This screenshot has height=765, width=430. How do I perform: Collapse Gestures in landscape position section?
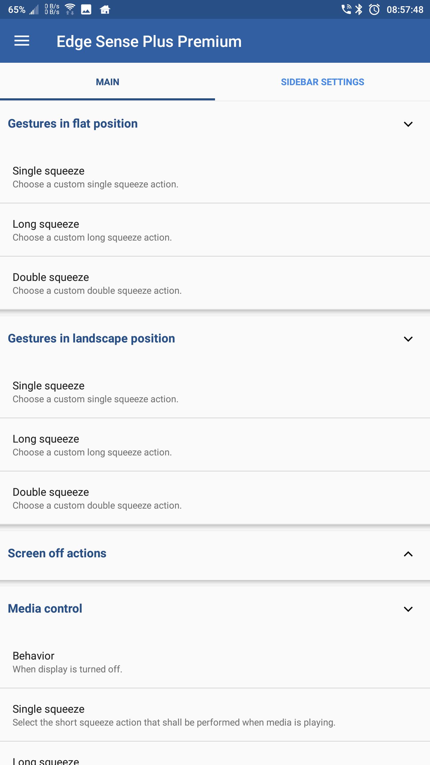click(x=408, y=339)
